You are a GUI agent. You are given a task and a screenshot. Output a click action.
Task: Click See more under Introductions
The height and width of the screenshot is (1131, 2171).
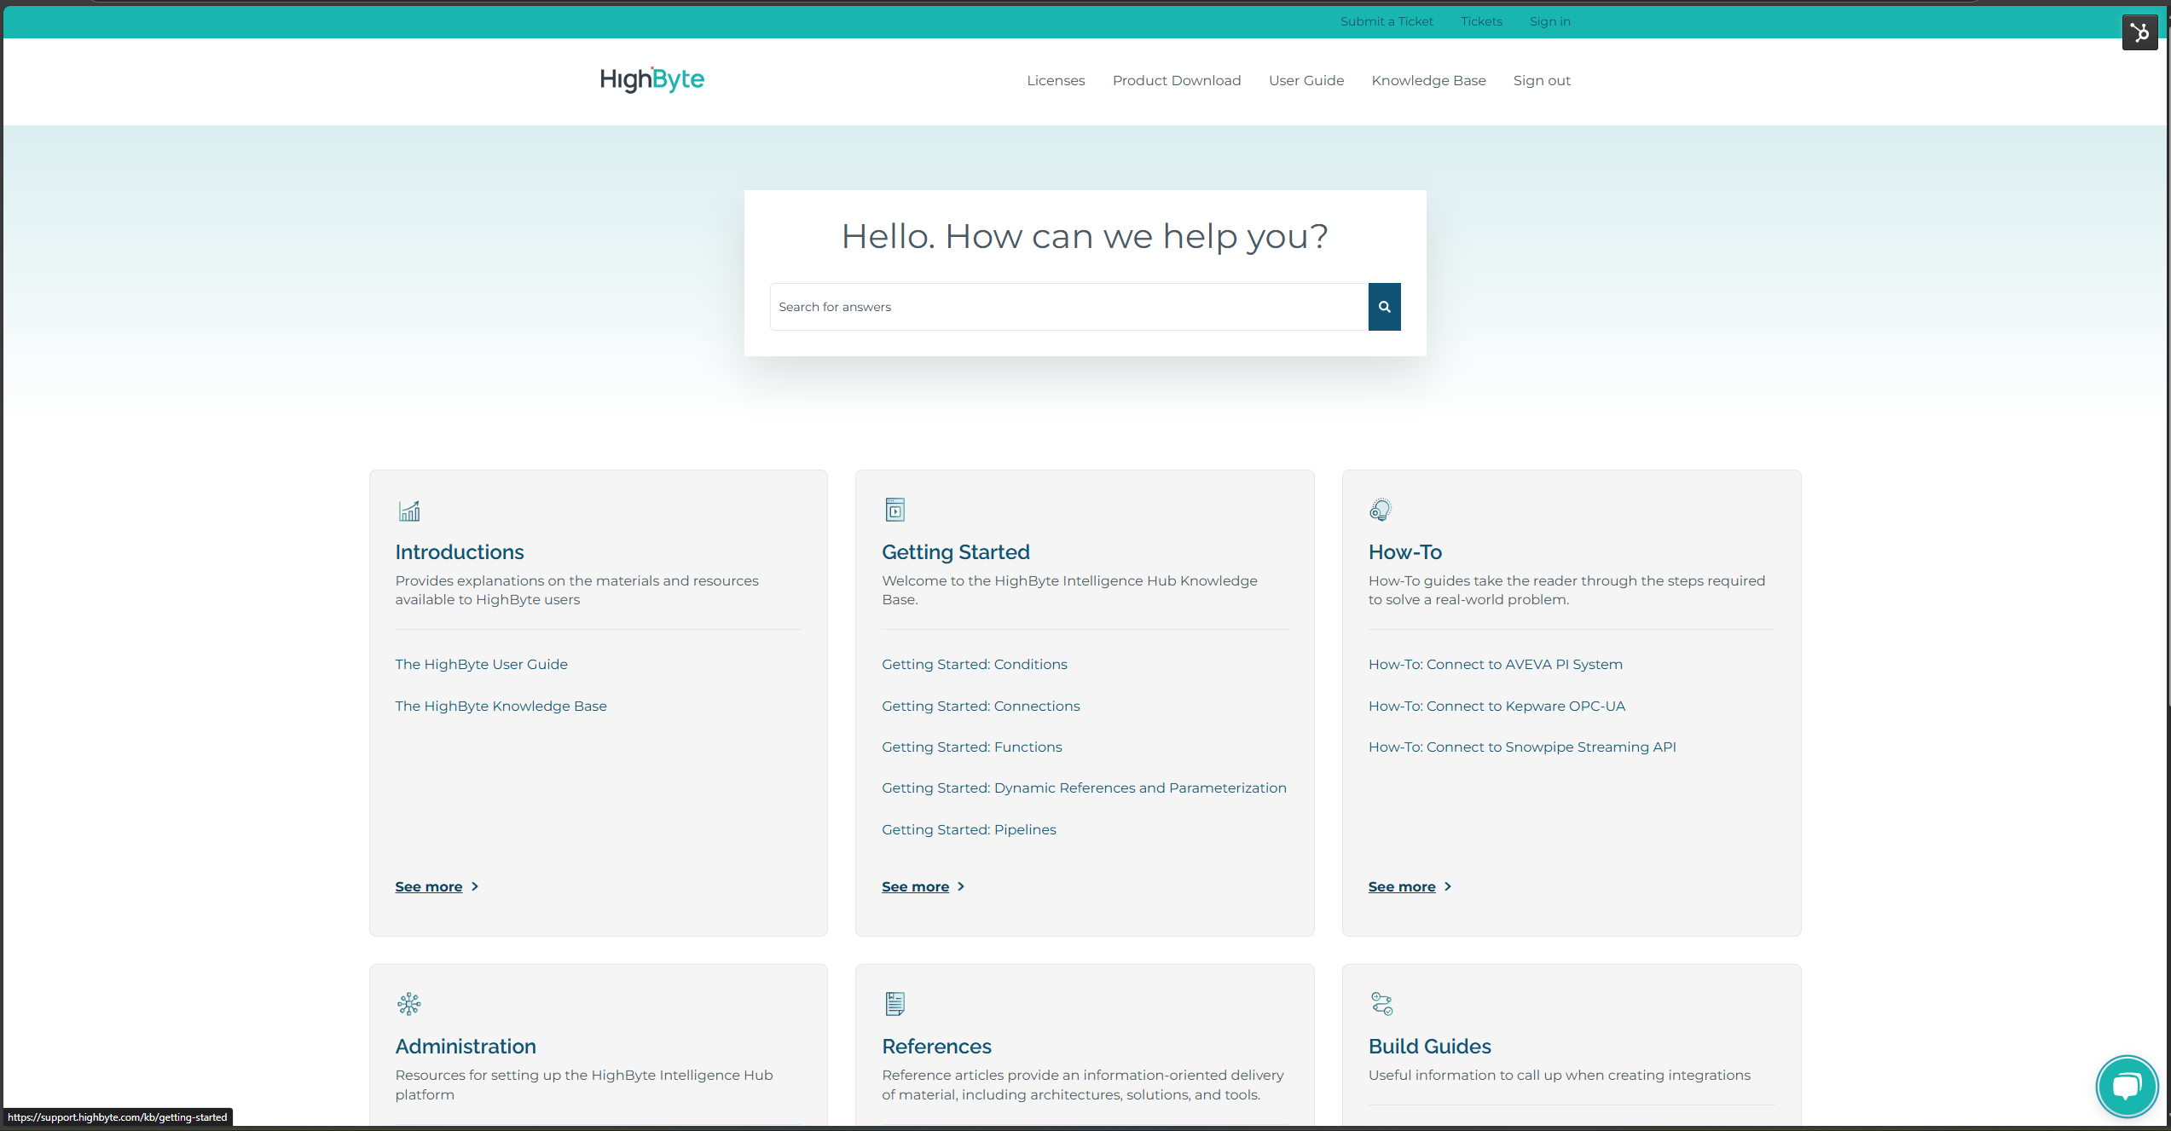click(x=428, y=886)
